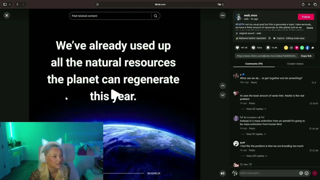Reply to K's comment
Screen dimensions: 320x180
[x=254, y=82]
